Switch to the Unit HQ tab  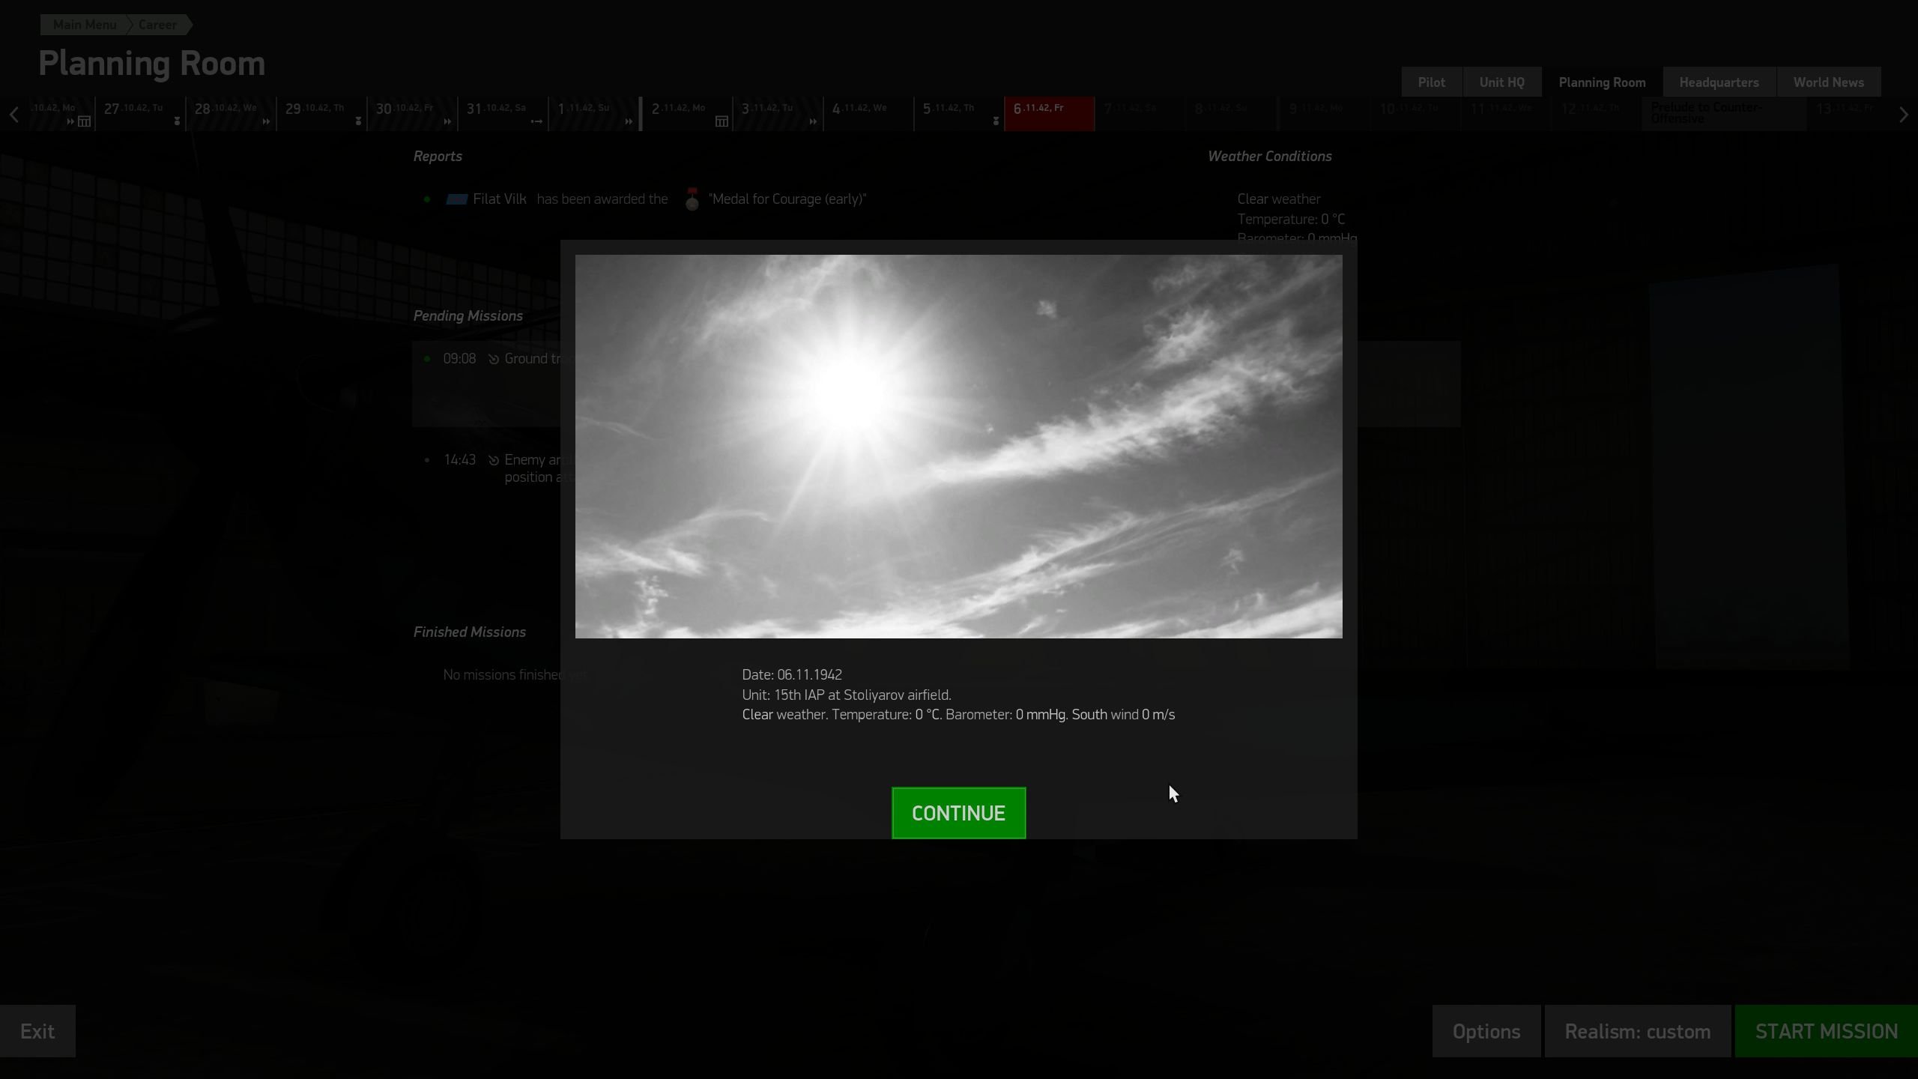pyautogui.click(x=1501, y=82)
